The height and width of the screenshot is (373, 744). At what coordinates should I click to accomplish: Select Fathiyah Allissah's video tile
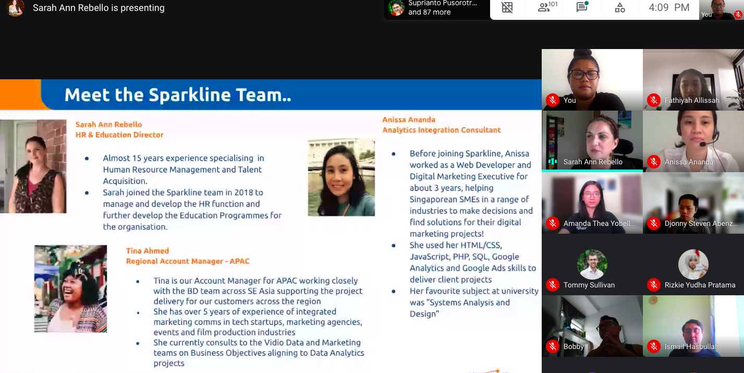[693, 80]
